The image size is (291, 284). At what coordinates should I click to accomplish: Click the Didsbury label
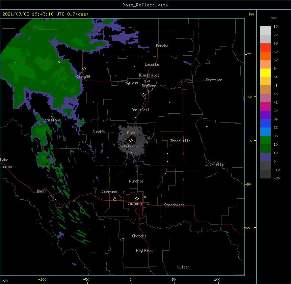click(x=130, y=145)
